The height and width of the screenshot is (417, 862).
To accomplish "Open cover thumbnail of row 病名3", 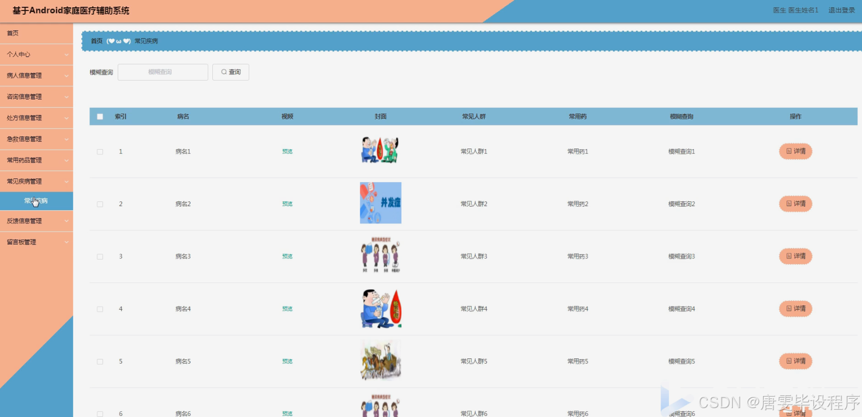I will 380,255.
